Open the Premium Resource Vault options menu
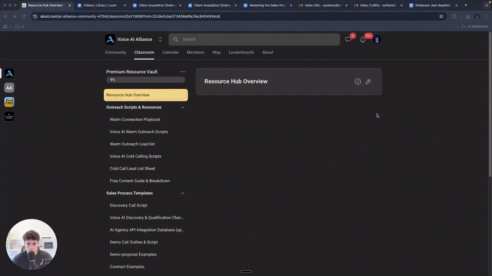The width and height of the screenshot is (492, 276). tap(183, 72)
